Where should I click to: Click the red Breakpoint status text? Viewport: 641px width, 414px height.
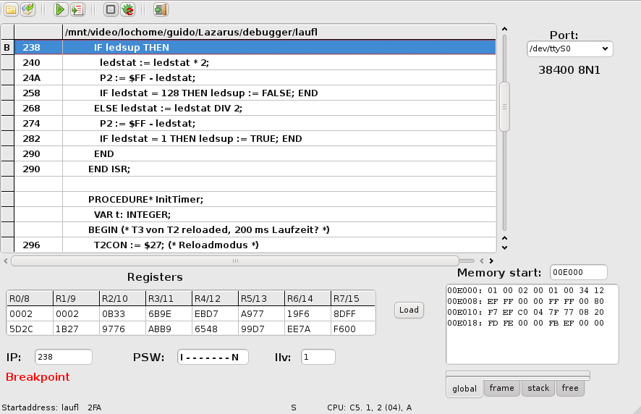point(38,377)
